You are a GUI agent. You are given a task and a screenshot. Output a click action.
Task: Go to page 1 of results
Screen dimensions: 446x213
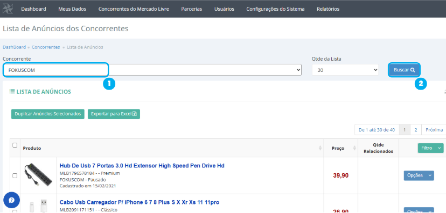pos(405,130)
